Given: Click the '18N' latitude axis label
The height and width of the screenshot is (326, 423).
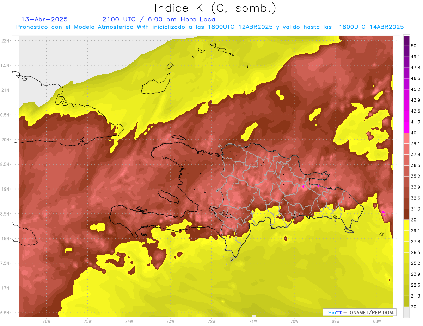Looking at the screenshot, I should [x=6, y=238].
